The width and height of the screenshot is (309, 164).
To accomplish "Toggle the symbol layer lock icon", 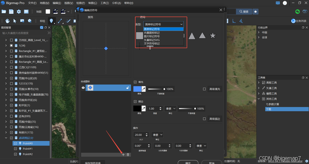I will [x=128, y=88].
